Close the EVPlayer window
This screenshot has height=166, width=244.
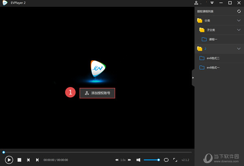click(239, 3)
